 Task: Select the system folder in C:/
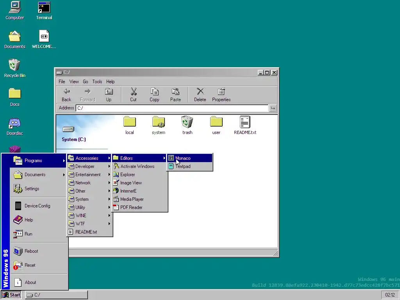click(x=159, y=125)
